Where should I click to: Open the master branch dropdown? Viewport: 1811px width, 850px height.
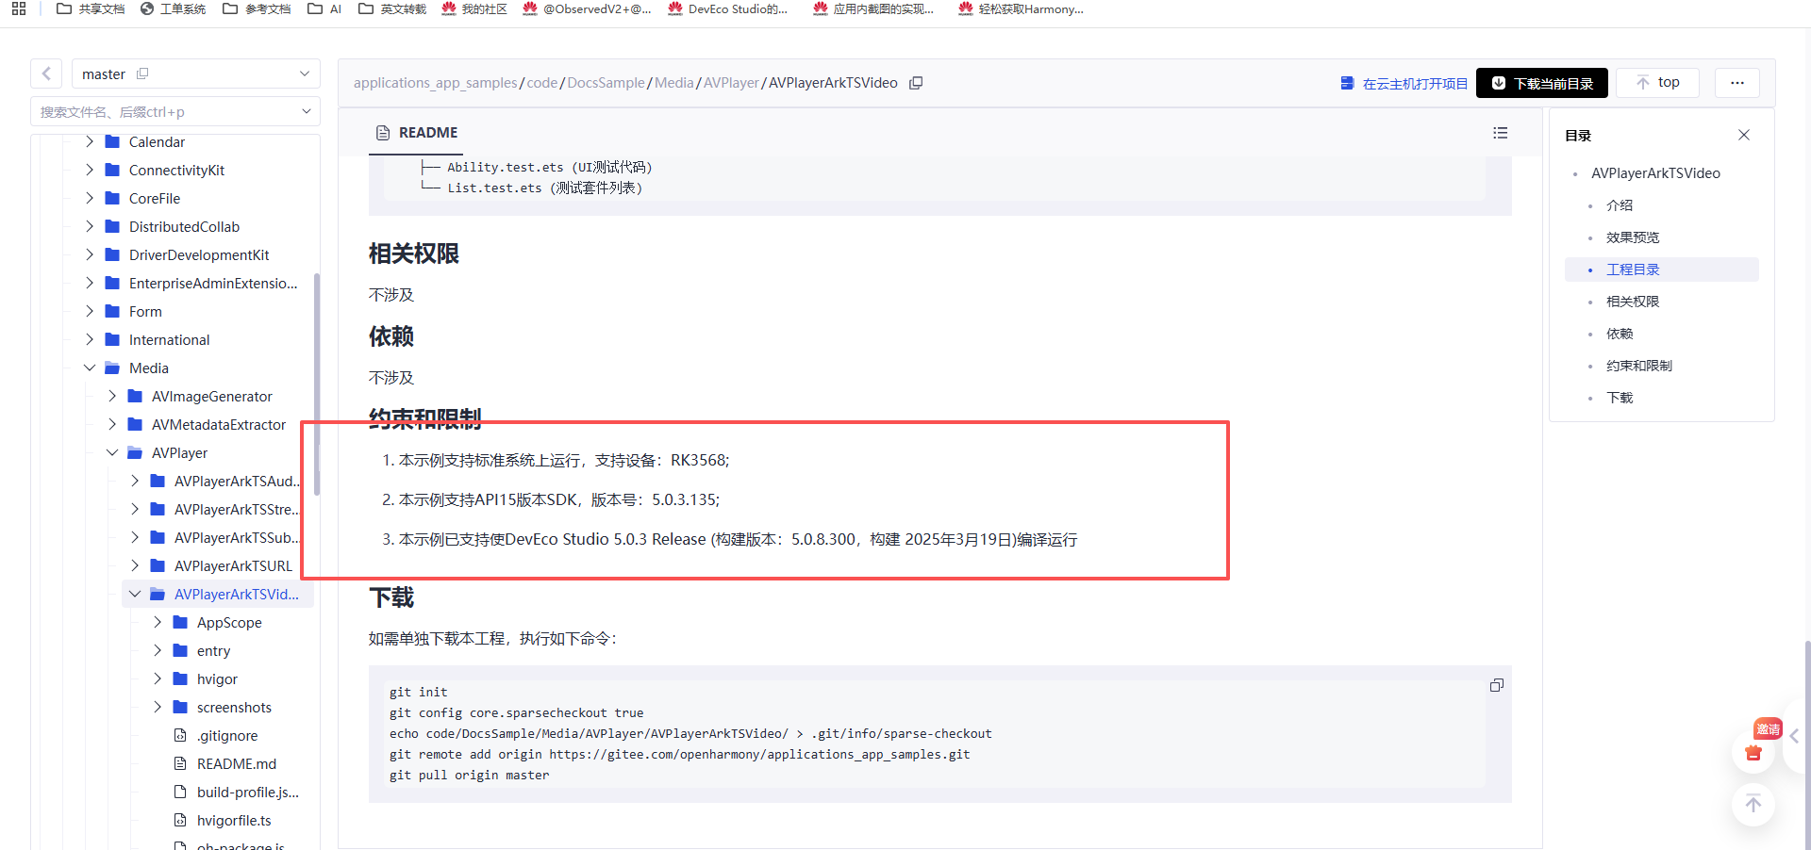304,74
